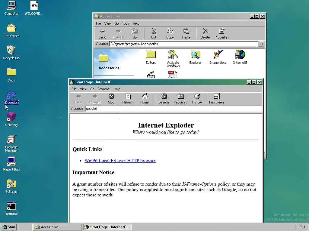Viewport: 309px width, 231px height.
Task: Click the Start Page - InternetE taskbar button
Action: [107, 227]
